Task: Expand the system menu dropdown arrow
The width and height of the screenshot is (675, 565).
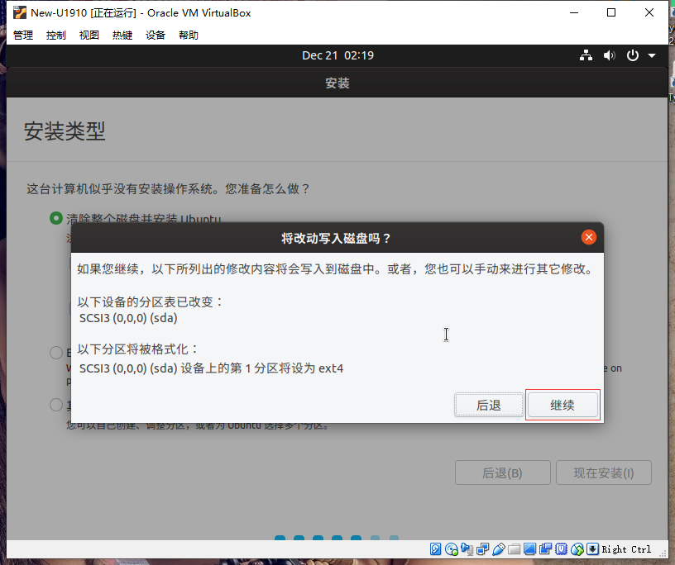Action: [x=652, y=55]
